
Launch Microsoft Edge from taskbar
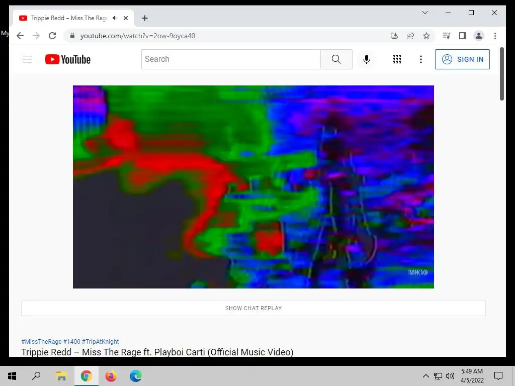tap(135, 376)
